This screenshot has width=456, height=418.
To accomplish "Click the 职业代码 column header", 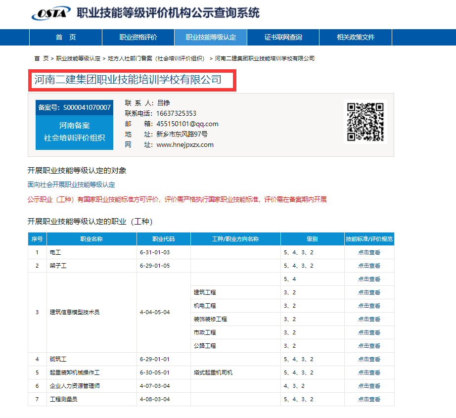I will click(x=163, y=239).
